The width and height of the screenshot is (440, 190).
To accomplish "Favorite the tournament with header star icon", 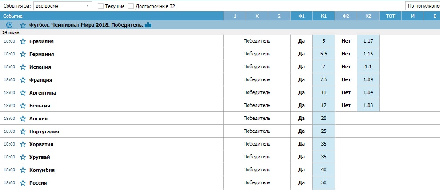I will (23, 25).
